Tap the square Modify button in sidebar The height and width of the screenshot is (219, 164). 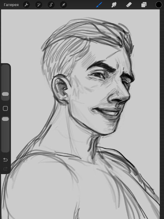pos(5,108)
